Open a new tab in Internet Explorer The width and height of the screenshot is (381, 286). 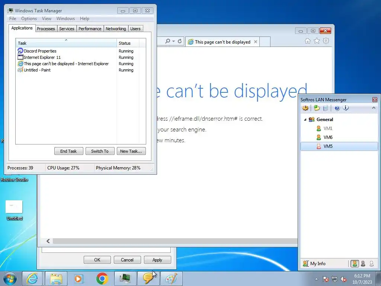(x=265, y=42)
